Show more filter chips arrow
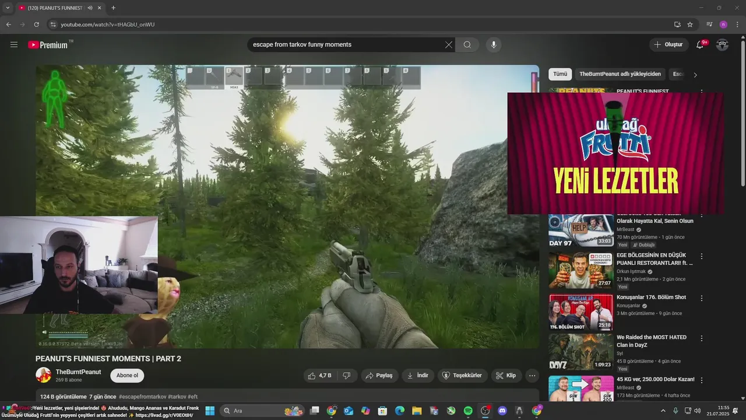Image resolution: width=746 pixels, height=420 pixels. coord(695,75)
